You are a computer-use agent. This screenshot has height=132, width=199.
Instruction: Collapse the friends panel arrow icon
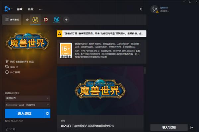pyautogui.click(x=192, y=128)
